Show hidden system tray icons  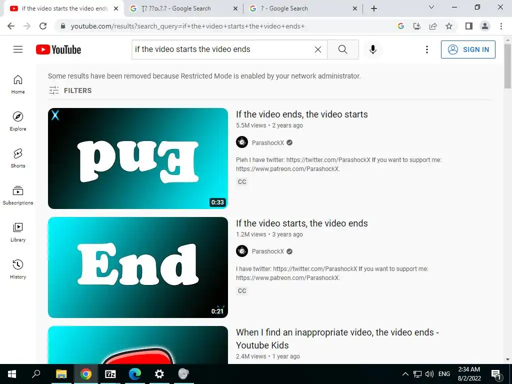click(405, 374)
